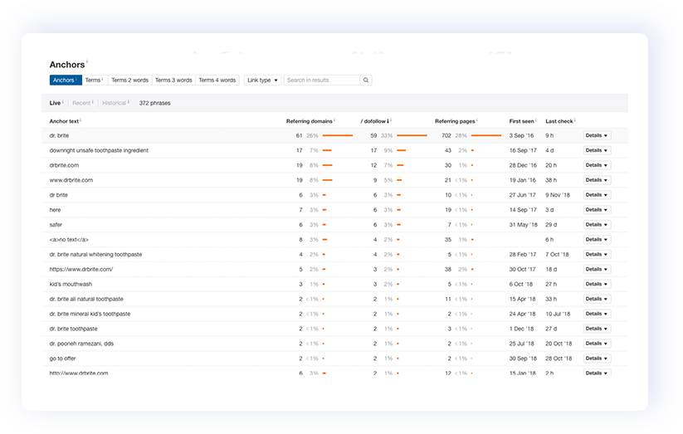Sort by Referring pages column
Image resolution: width=683 pixels, height=434 pixels.
click(455, 121)
